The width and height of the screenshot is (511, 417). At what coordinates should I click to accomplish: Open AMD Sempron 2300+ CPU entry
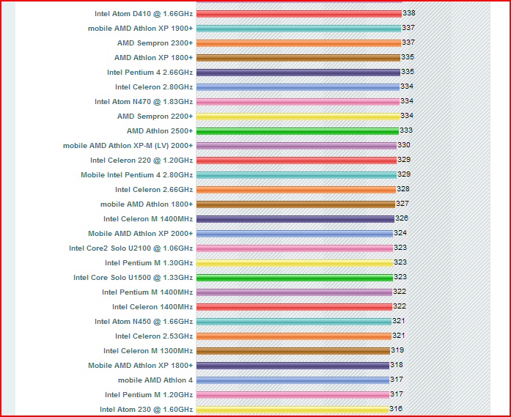pyautogui.click(x=155, y=43)
